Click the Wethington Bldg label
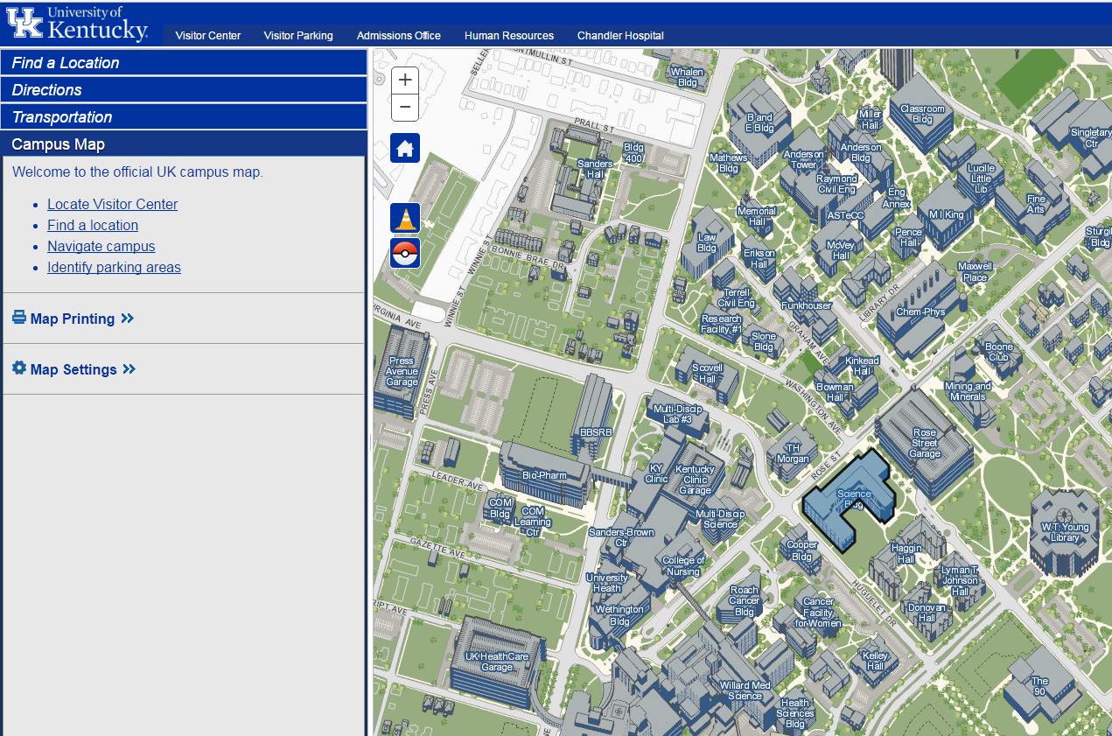This screenshot has width=1112, height=736. pos(619,615)
